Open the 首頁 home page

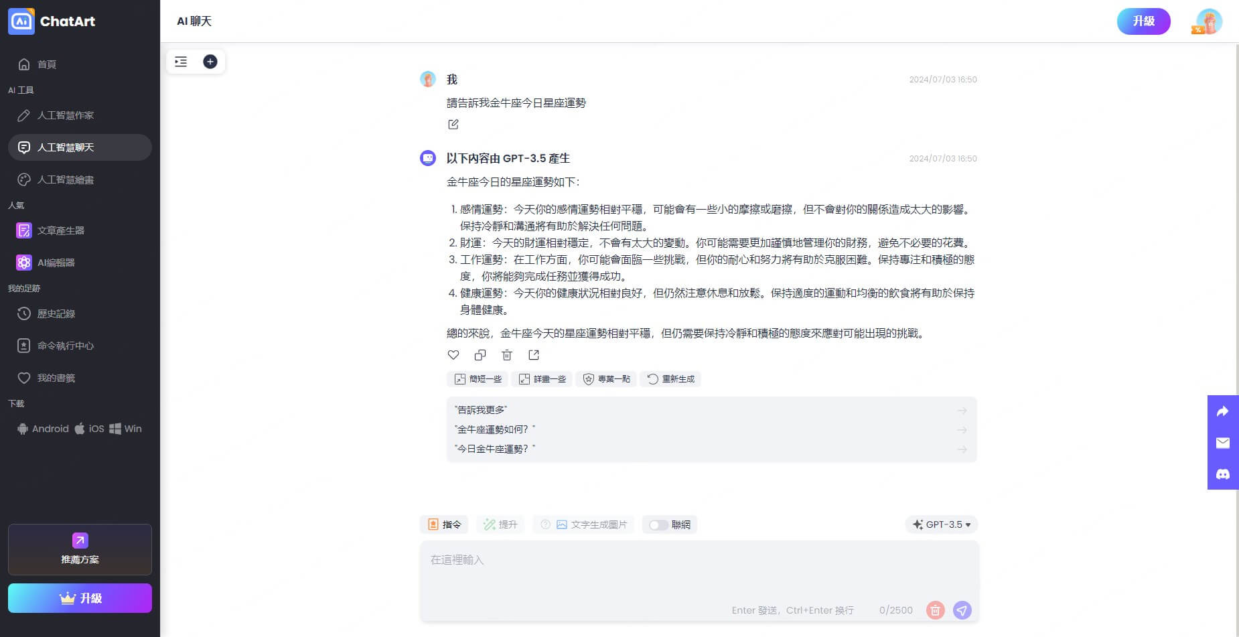click(x=80, y=64)
